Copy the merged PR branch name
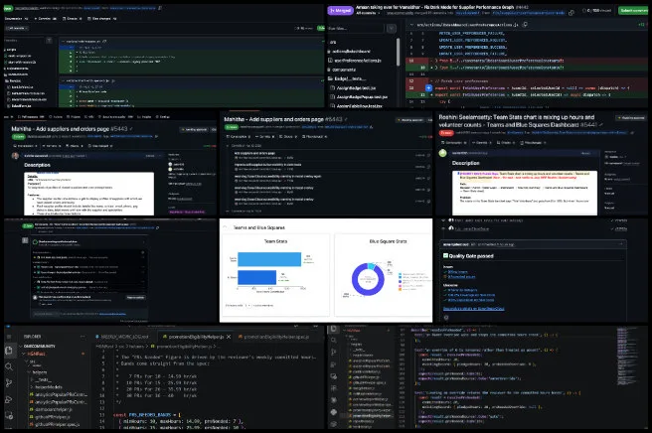 (571, 13)
